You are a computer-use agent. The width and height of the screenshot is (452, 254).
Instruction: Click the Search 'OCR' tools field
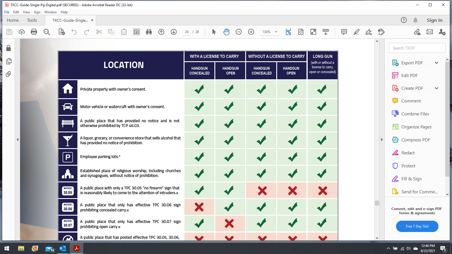[x=417, y=48]
